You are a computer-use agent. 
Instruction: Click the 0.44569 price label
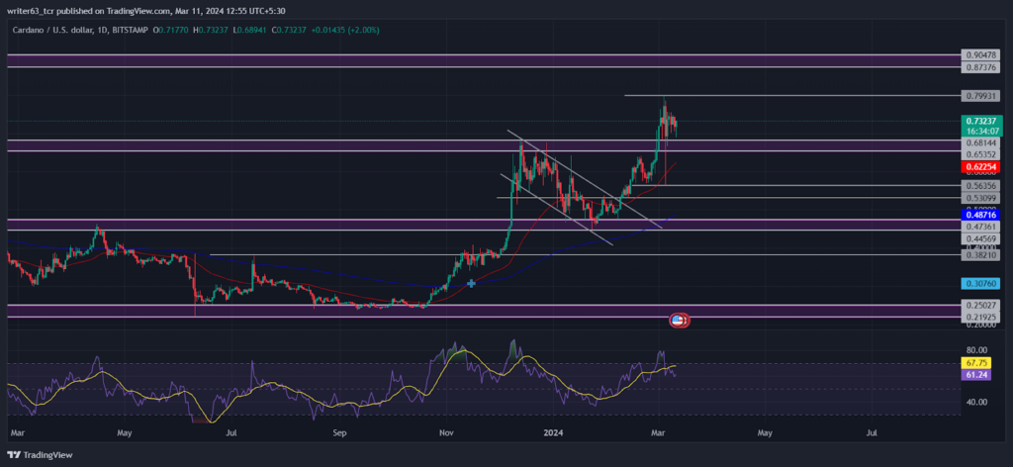[x=980, y=239]
